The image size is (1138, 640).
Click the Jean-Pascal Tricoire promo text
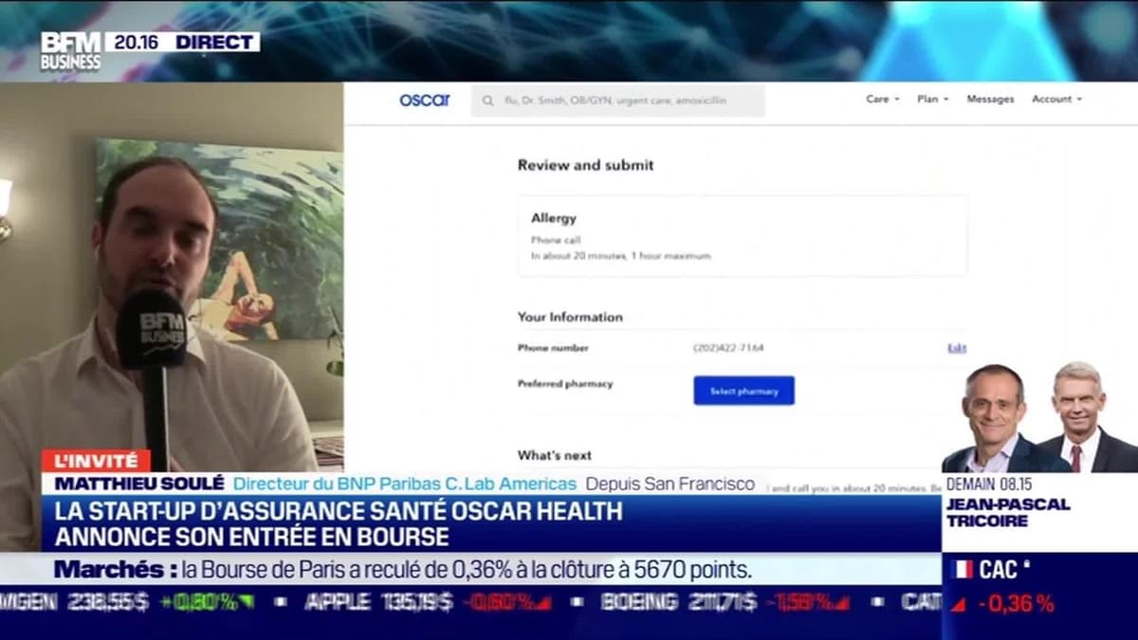pos(1007,512)
